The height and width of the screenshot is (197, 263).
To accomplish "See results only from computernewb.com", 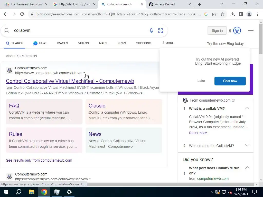I will [x=39, y=160].
